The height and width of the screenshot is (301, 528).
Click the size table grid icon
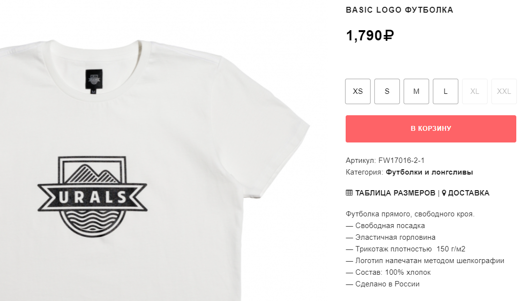tap(349, 193)
